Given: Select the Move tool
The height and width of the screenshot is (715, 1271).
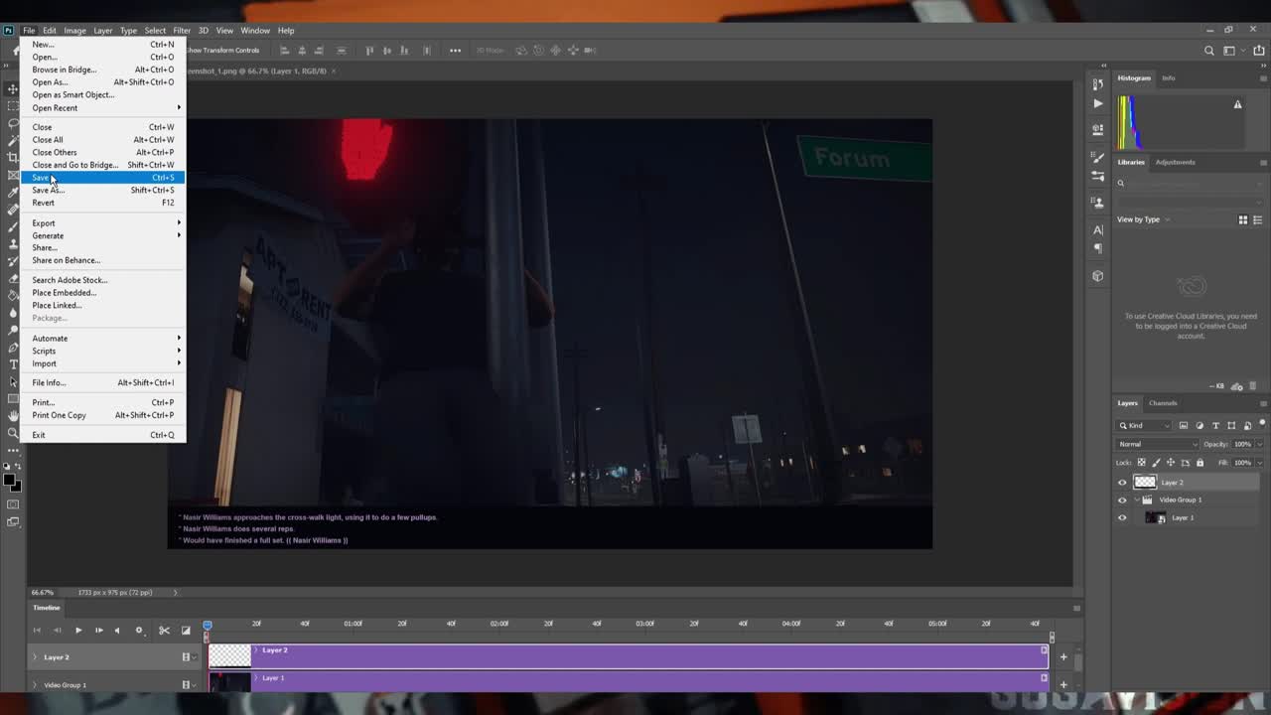Looking at the screenshot, I should 12,88.
